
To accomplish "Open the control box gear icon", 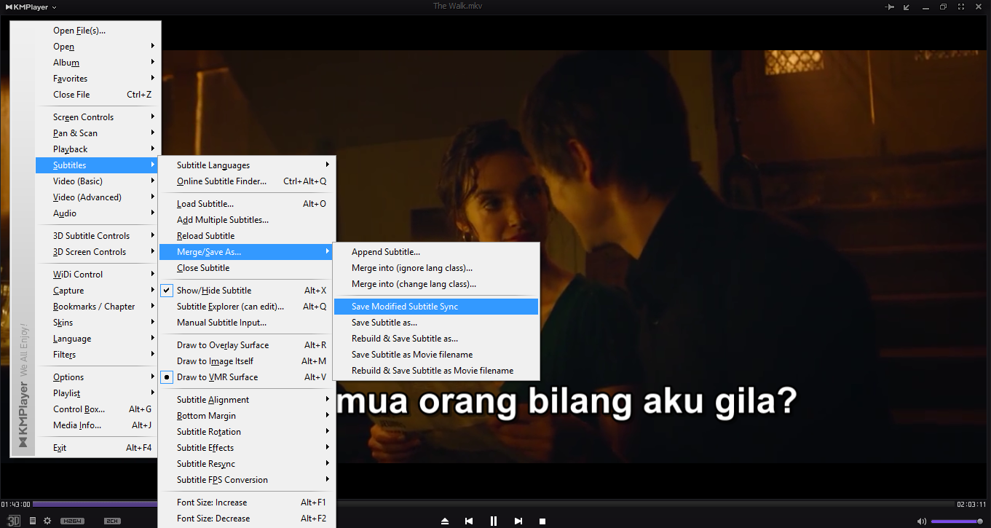I will tap(47, 521).
